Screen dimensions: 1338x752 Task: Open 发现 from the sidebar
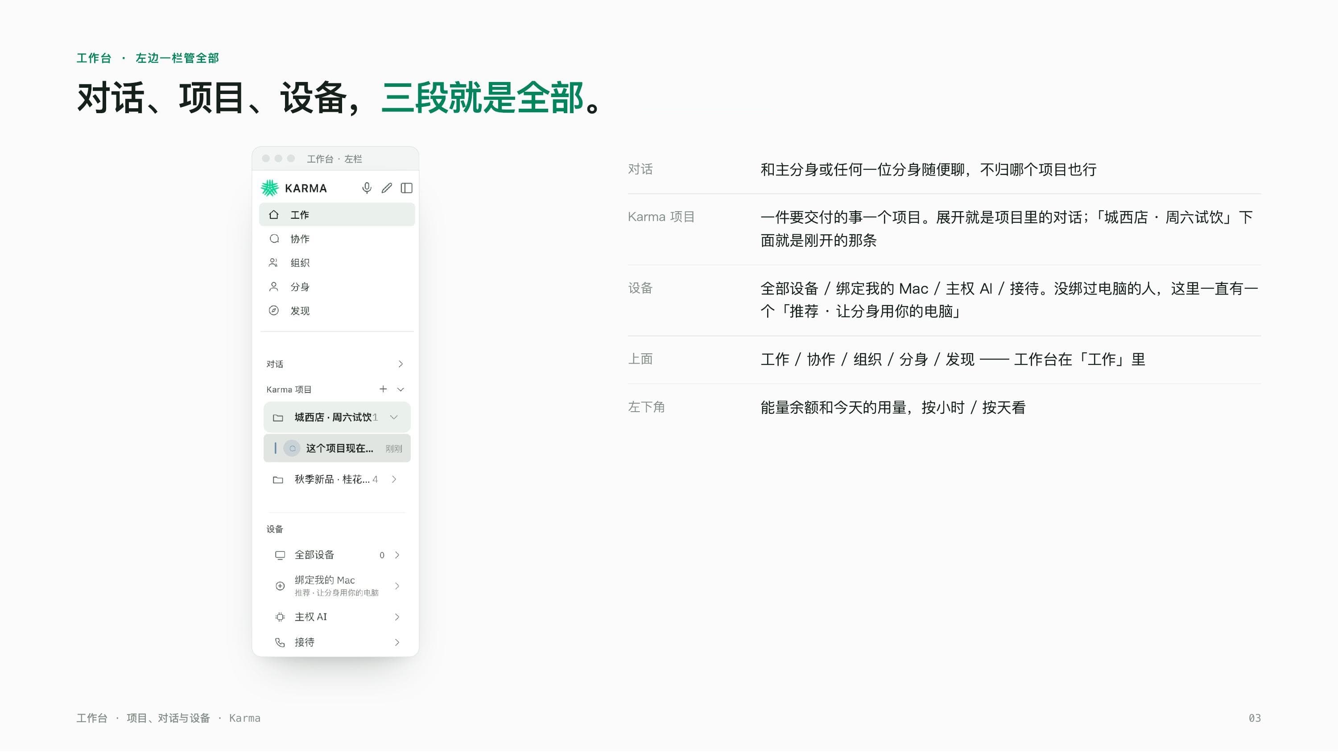point(337,311)
